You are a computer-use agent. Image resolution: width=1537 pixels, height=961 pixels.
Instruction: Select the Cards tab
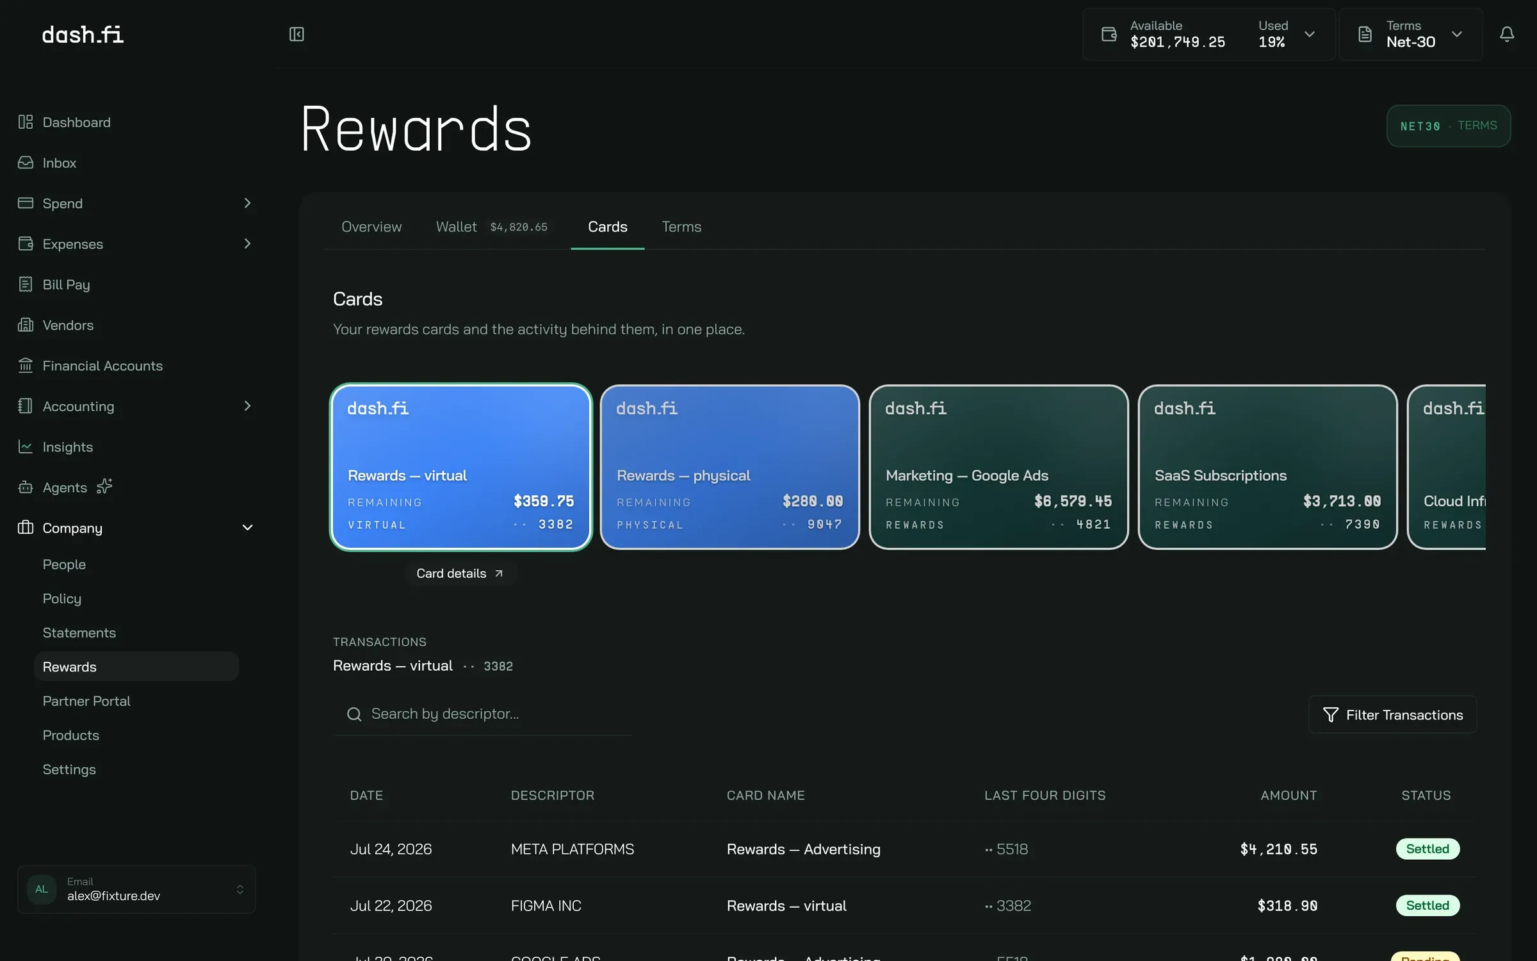click(608, 227)
